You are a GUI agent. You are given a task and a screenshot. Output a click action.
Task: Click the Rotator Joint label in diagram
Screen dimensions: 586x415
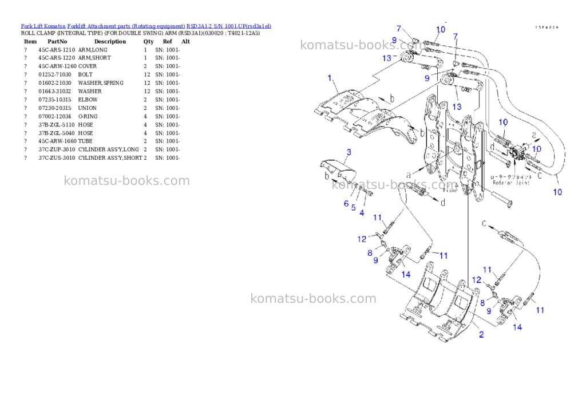(x=511, y=183)
